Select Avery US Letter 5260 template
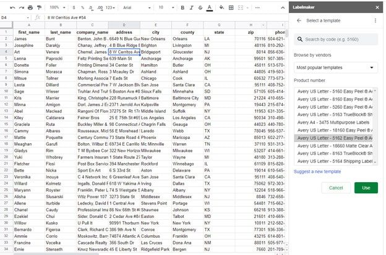The width and height of the screenshot is (386, 255). coord(335,107)
